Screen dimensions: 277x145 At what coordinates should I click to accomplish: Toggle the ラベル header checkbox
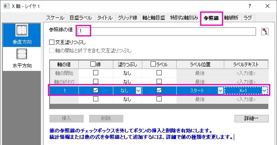point(153,64)
